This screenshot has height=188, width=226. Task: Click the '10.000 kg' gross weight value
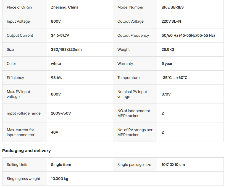click(59, 179)
